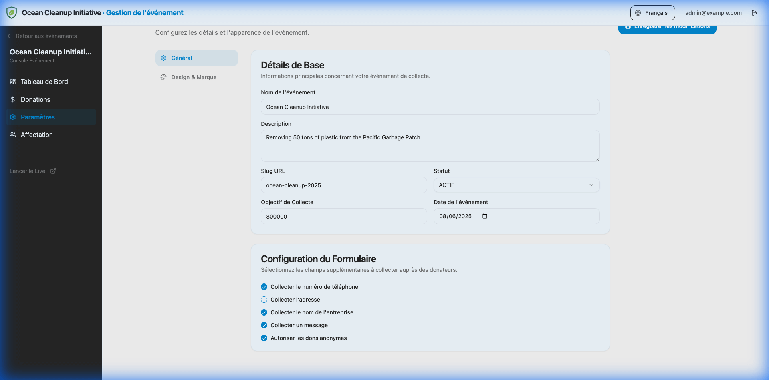
Task: Uncheck Collecter le numéro de téléphone
Action: pyautogui.click(x=264, y=287)
